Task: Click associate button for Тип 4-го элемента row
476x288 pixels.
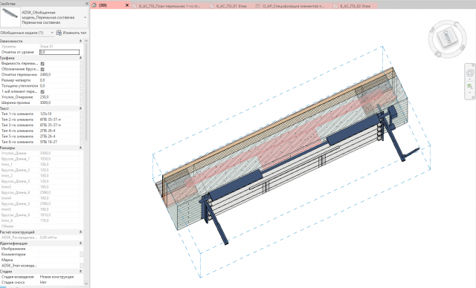Action: point(81,131)
